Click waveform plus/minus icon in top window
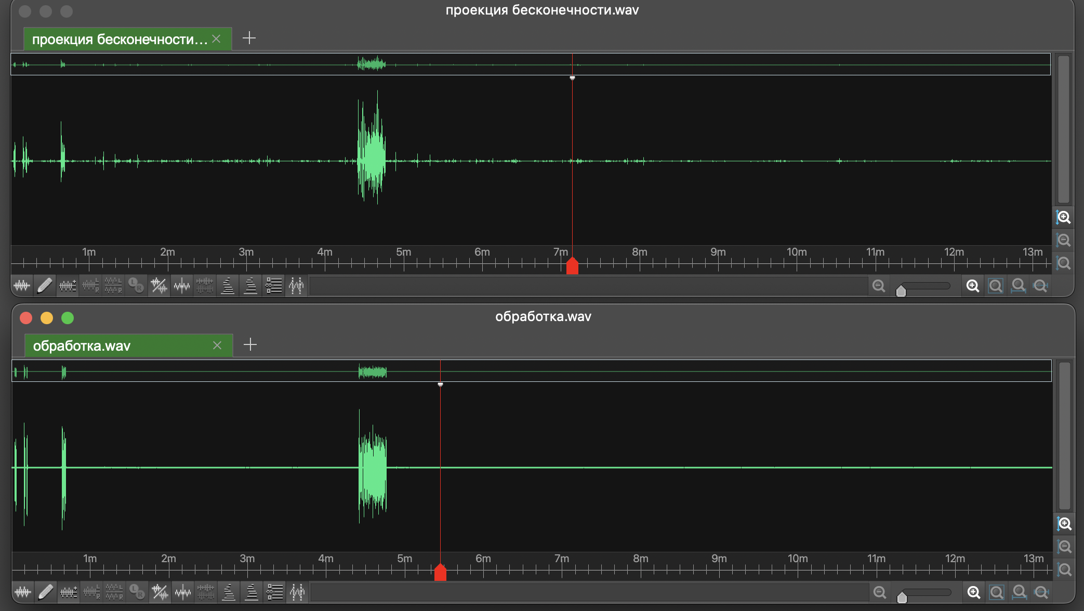Viewport: 1084px width, 611px height. tap(68, 286)
